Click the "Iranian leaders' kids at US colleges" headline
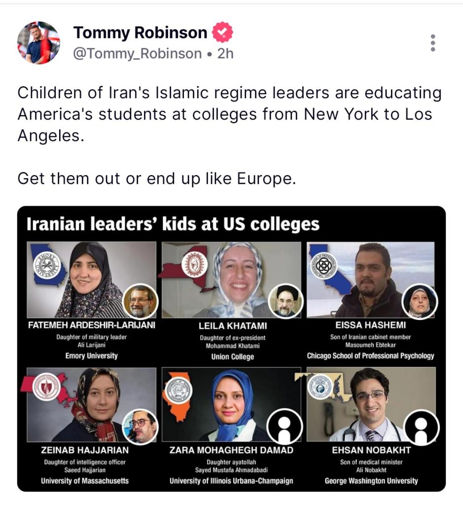Screen dimensions: 463x505 (173, 224)
